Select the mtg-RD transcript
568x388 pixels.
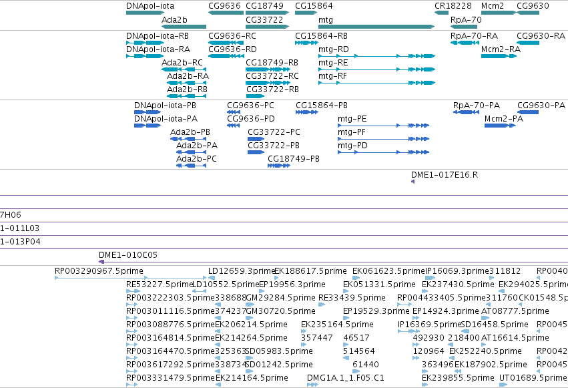click(x=376, y=56)
